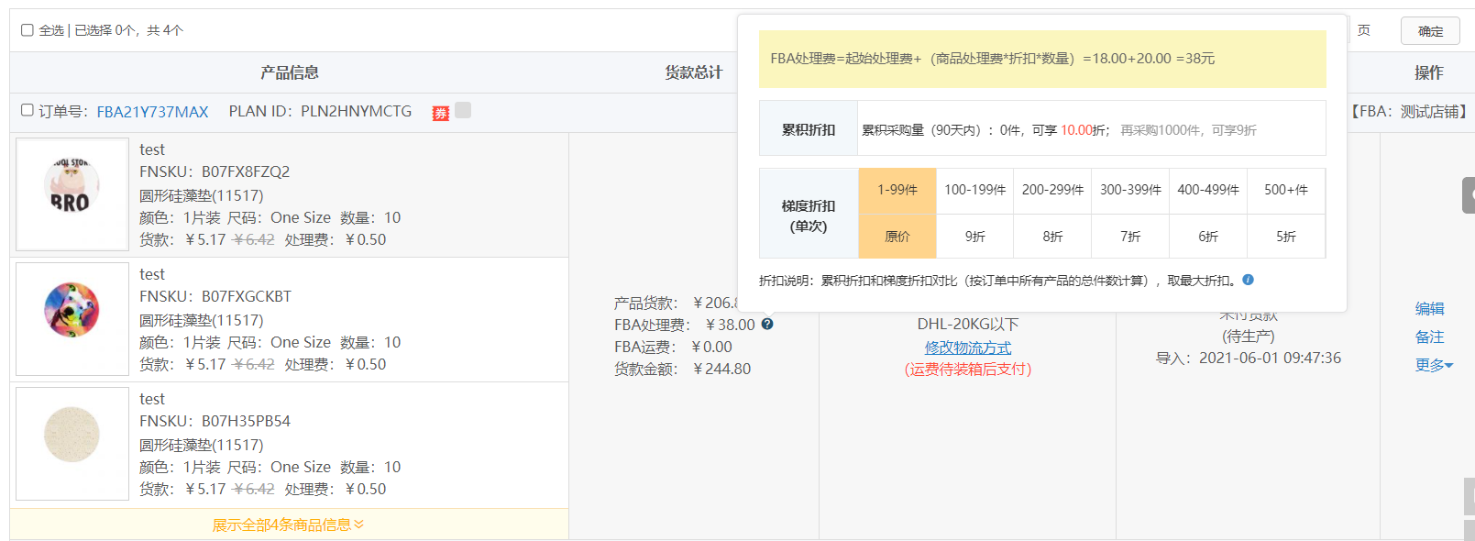Check the order FBA21Y737MAX checkbox

(28, 110)
